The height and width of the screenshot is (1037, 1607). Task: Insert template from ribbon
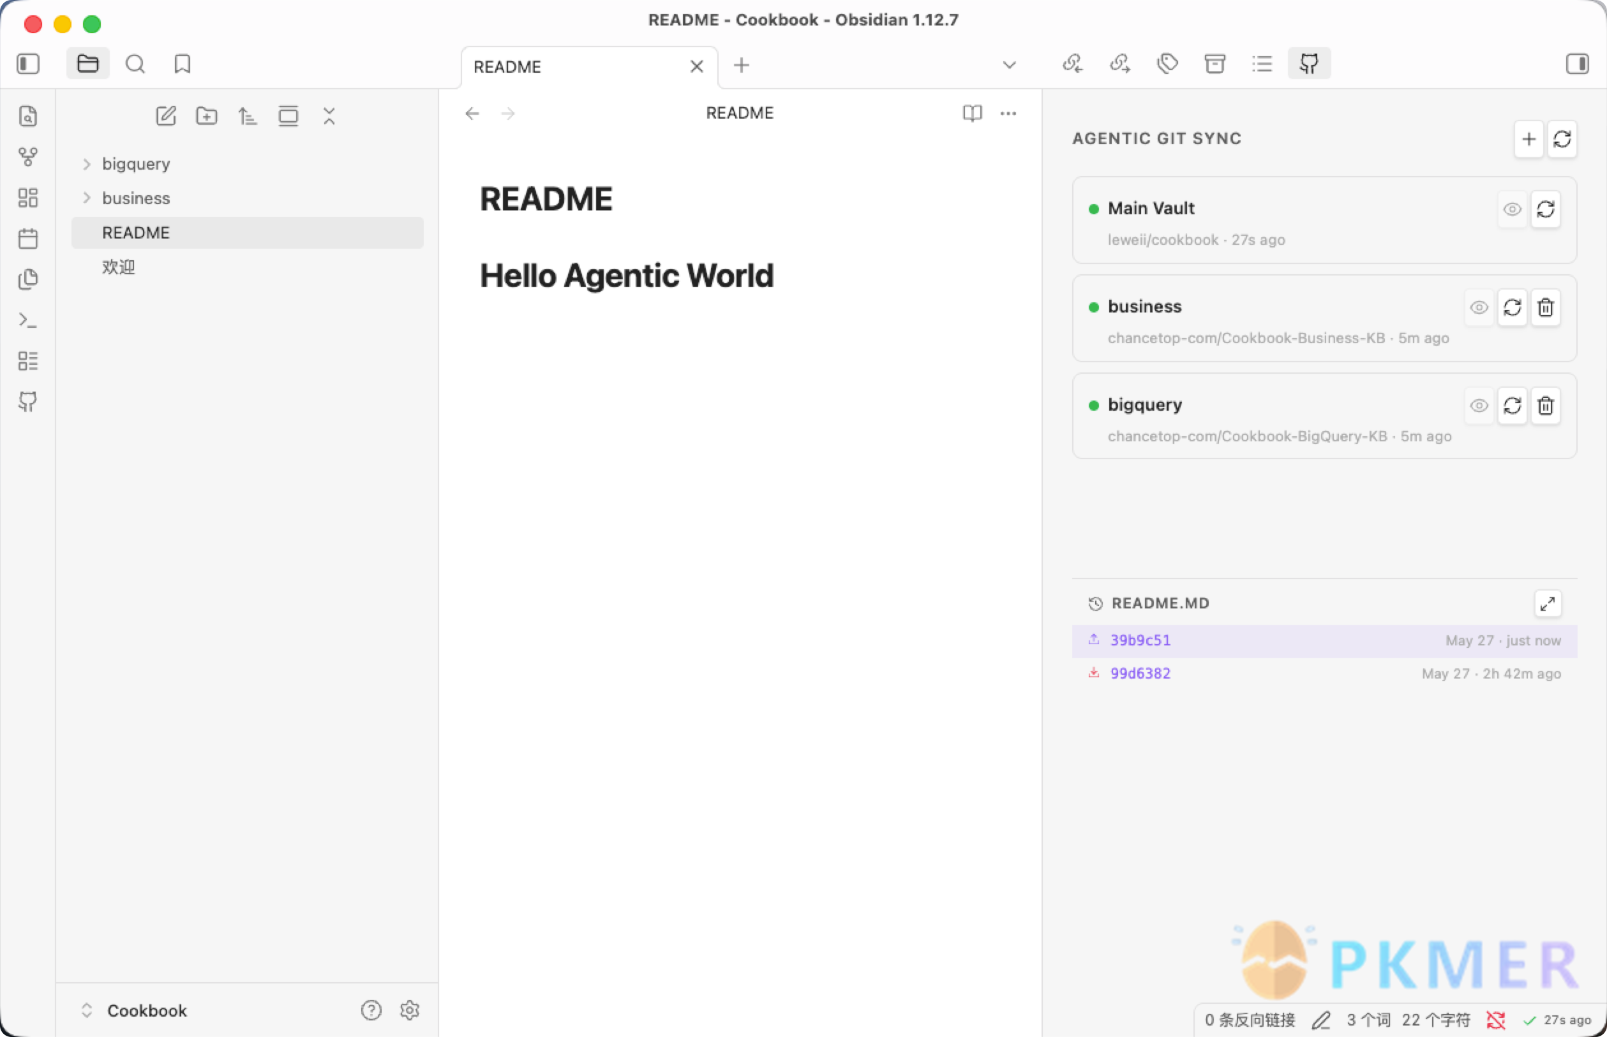coord(28,279)
